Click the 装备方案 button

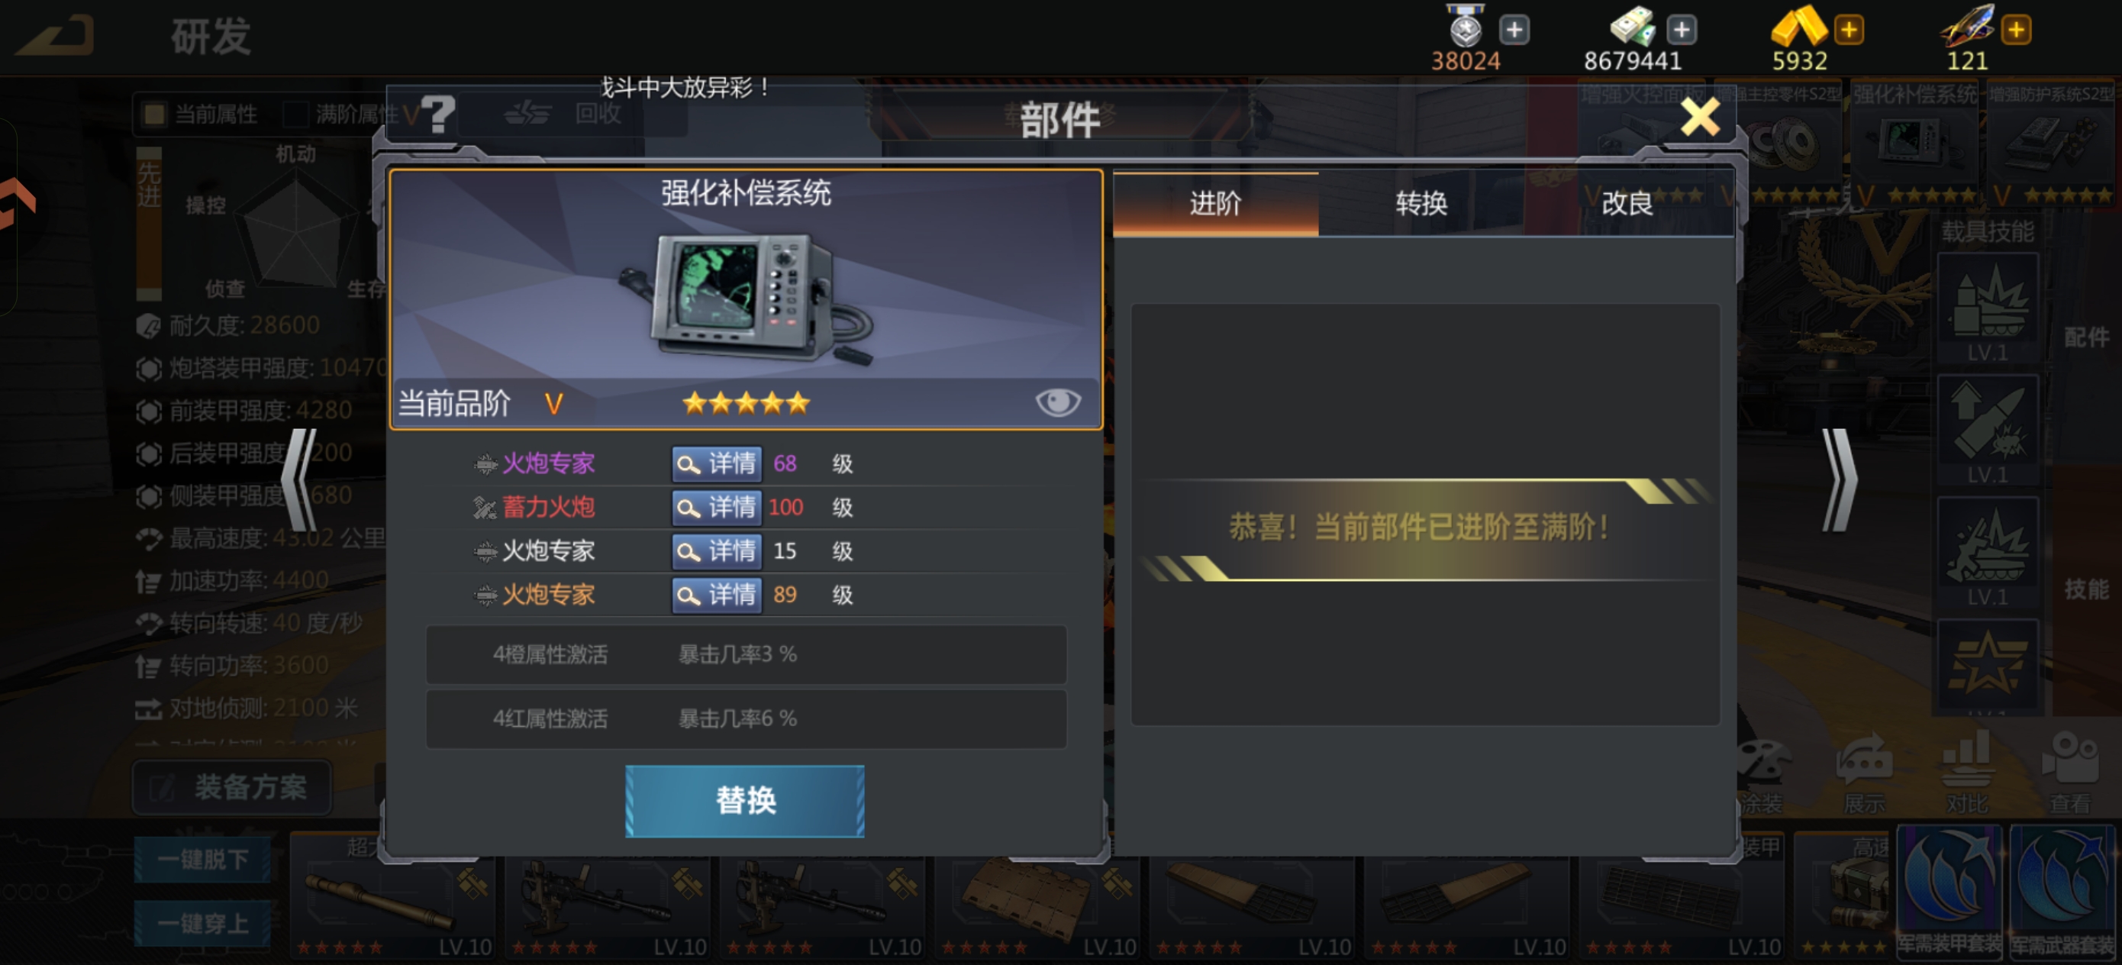233,787
